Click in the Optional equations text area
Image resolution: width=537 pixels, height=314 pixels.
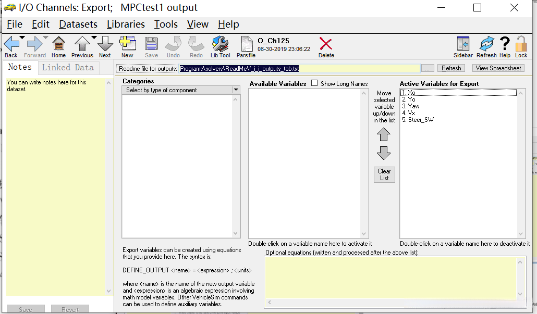(390, 278)
